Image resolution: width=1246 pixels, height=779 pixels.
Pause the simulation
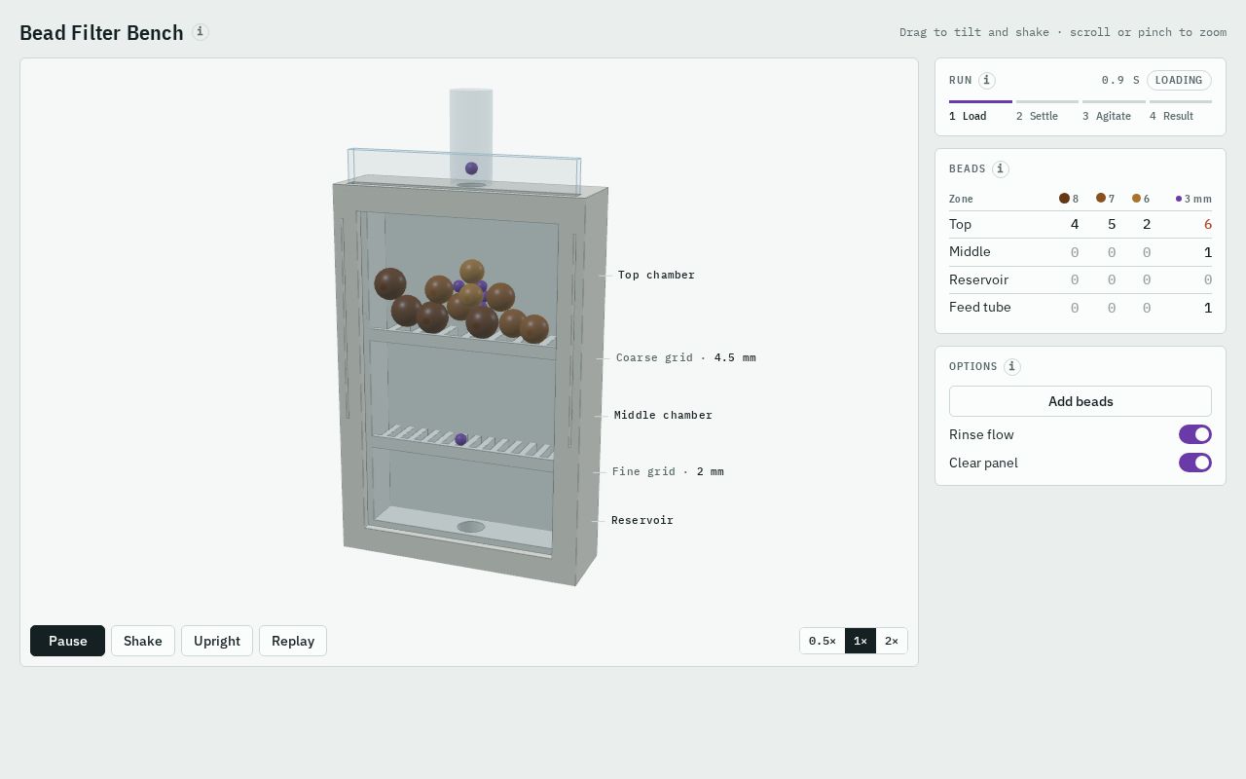pyautogui.click(x=67, y=641)
